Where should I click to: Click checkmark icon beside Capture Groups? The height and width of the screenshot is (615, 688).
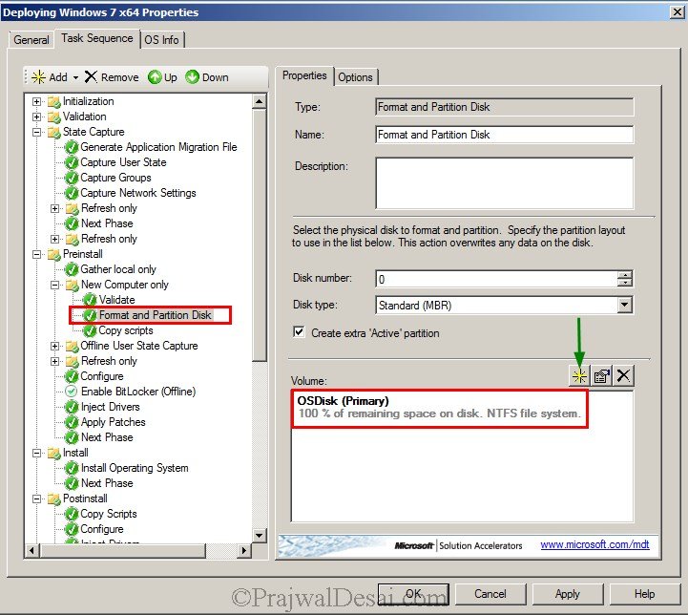pyautogui.click(x=71, y=179)
